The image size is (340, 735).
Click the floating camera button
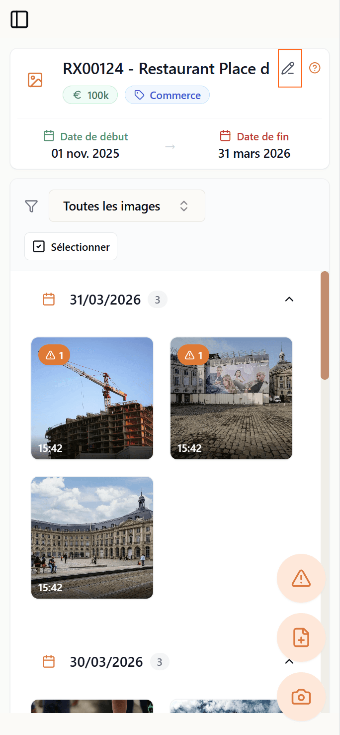click(301, 697)
